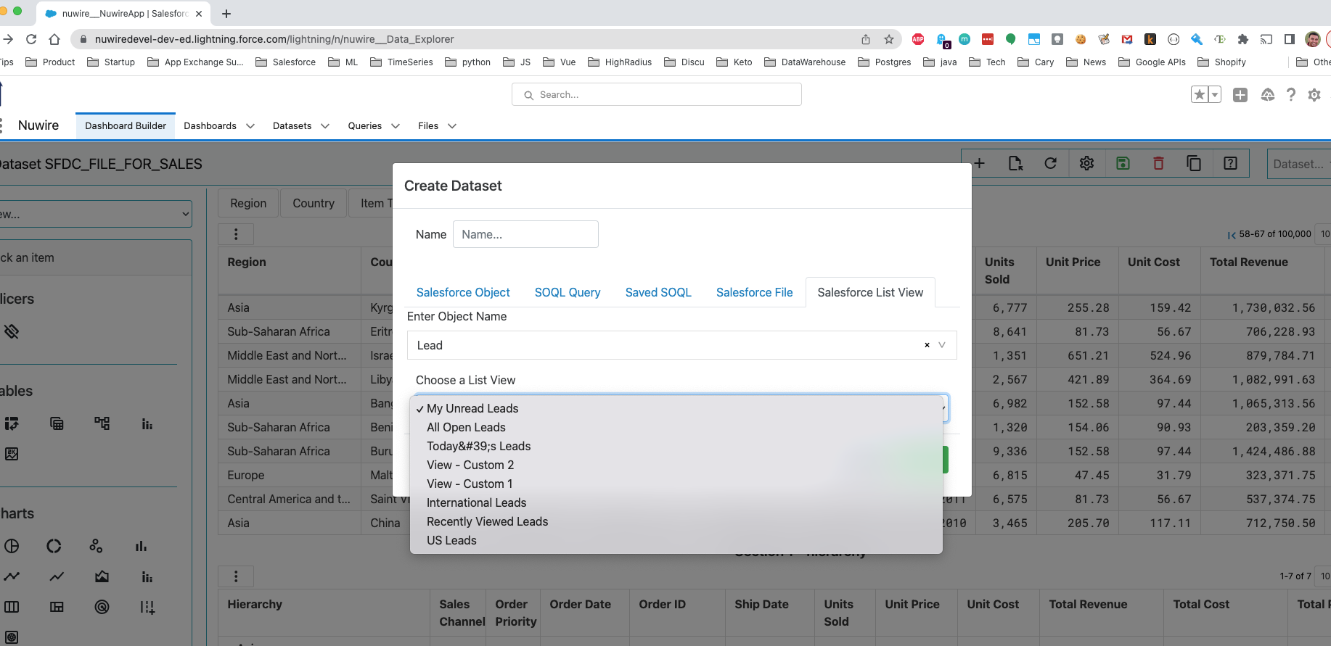Select the data grid table icon under Tables

(x=57, y=423)
